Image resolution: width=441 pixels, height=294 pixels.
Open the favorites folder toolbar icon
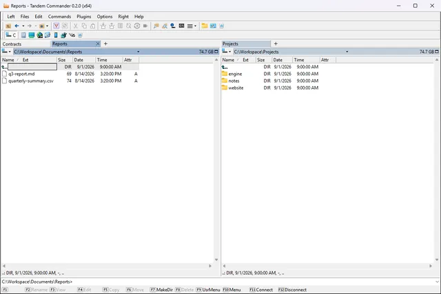click(41, 26)
